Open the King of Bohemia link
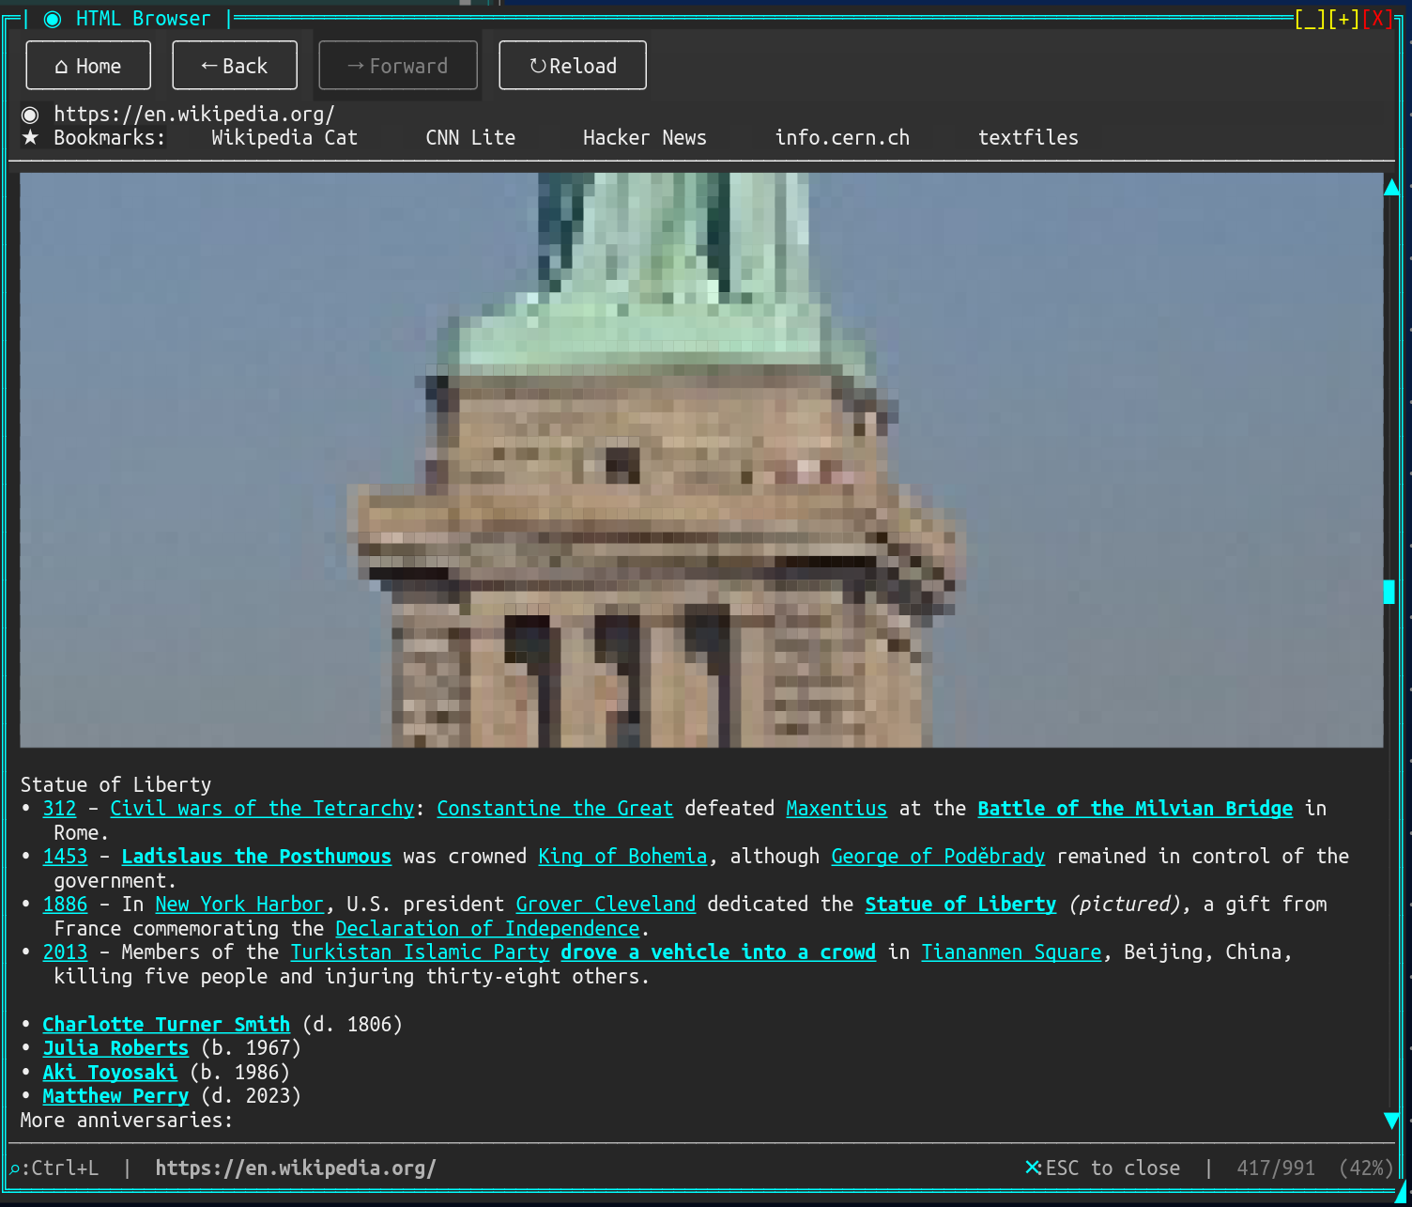This screenshot has height=1207, width=1412. pyautogui.click(x=622, y=857)
